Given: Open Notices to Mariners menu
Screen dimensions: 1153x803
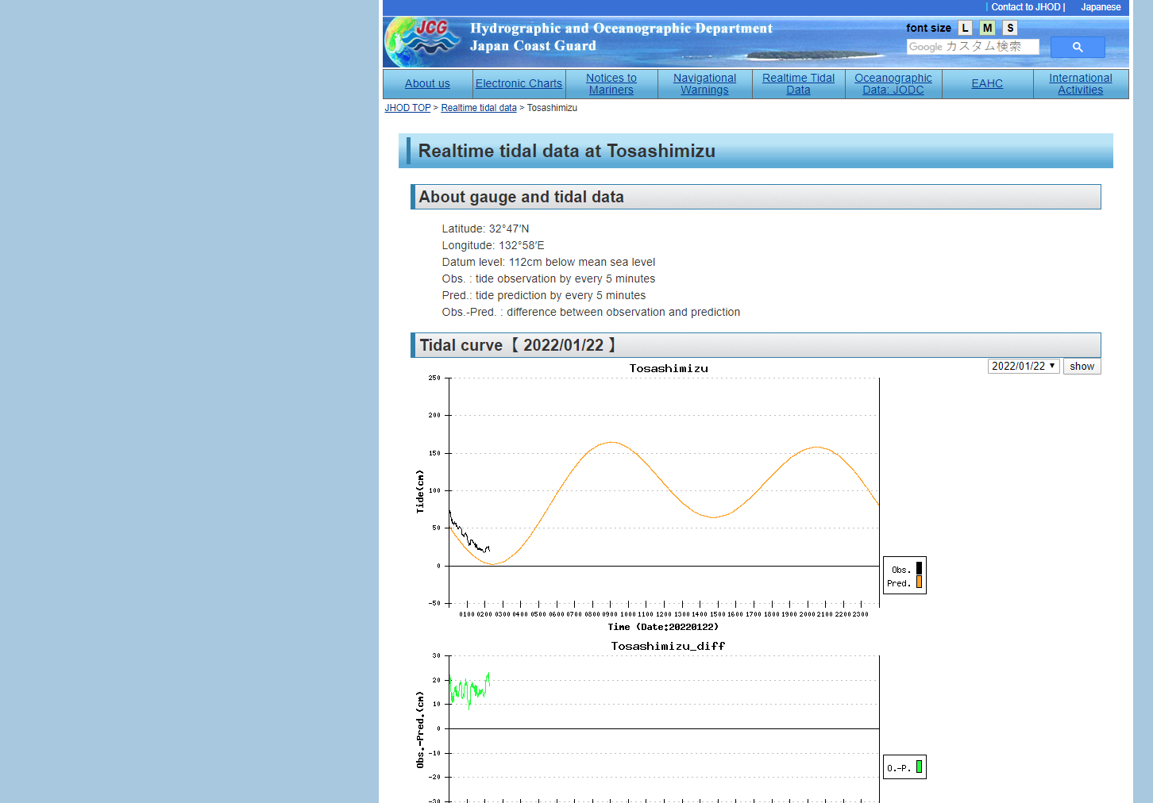Looking at the screenshot, I should [611, 84].
